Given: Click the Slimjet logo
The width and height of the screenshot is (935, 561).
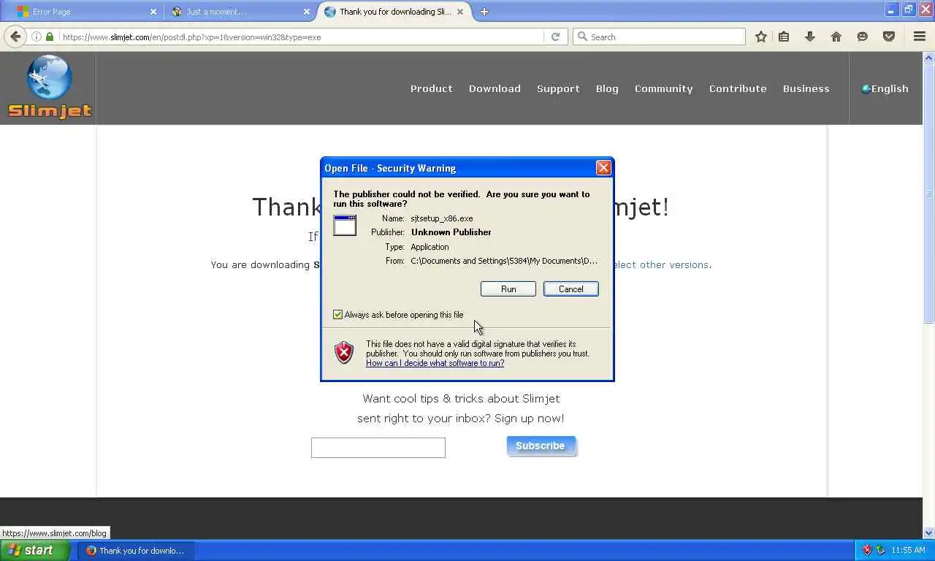Looking at the screenshot, I should click(49, 87).
